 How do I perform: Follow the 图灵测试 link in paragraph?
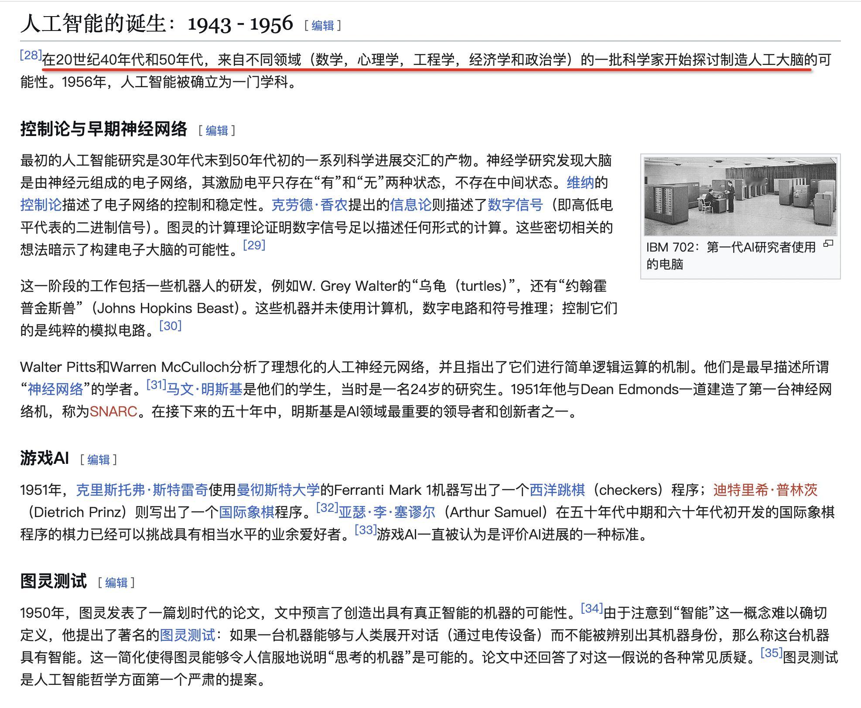pos(188,635)
